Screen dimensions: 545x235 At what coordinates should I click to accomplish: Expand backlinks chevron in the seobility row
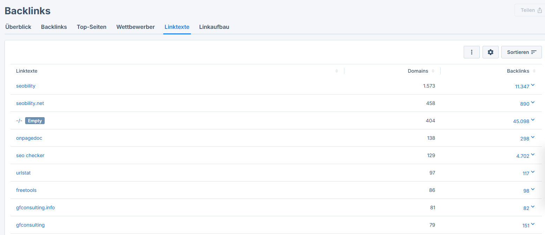[x=533, y=85]
